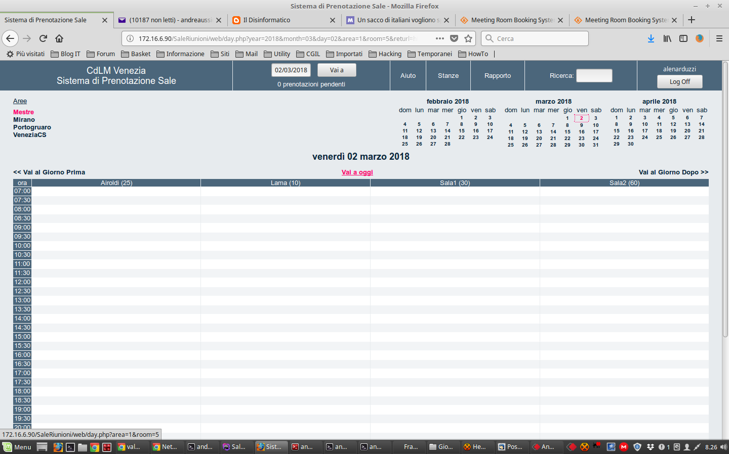Select the 09:00 time row label
This screenshot has height=454, width=729.
coord(22,228)
